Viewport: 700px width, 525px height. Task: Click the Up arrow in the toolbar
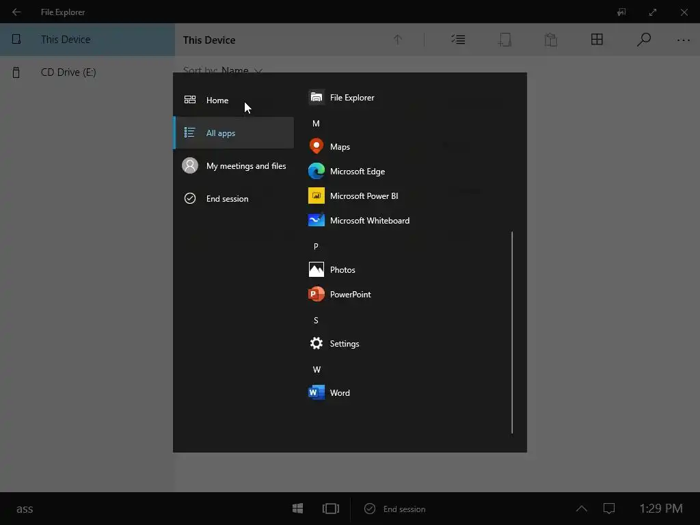pyautogui.click(x=398, y=40)
